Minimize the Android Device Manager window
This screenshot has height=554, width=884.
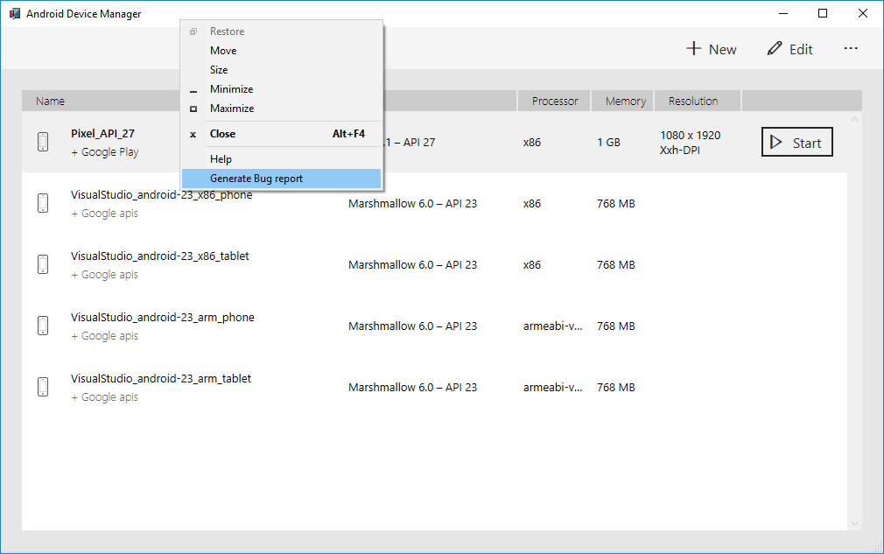783,13
